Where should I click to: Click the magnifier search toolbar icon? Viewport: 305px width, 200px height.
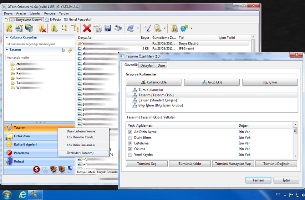click(158, 28)
